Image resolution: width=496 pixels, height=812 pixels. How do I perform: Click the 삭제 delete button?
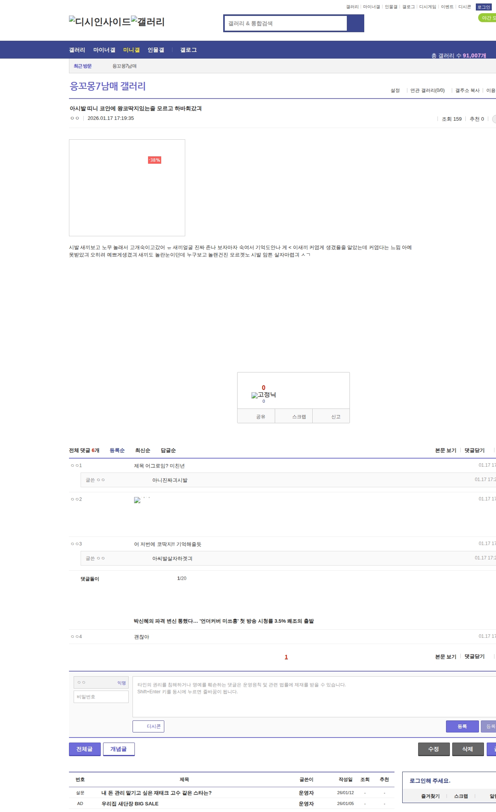pyautogui.click(x=468, y=749)
